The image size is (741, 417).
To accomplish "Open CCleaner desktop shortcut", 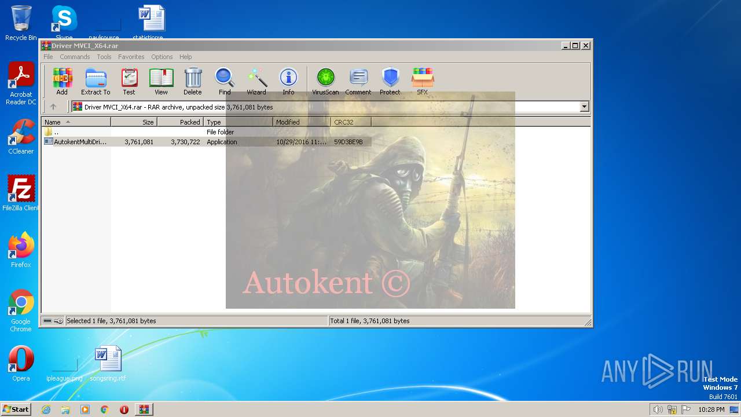I will click(21, 137).
